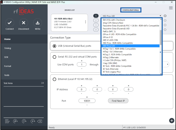
Task: Select configuration slot 1
Action: tap(96, 16)
